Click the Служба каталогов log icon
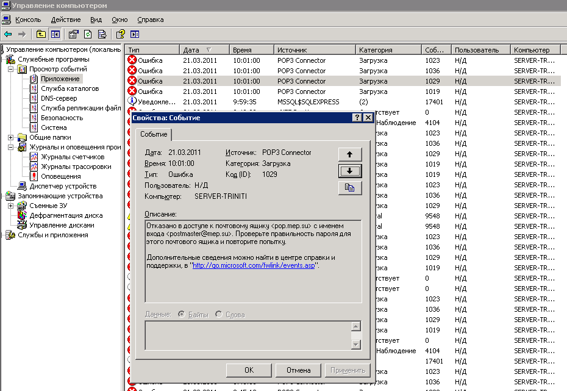Viewport: 567px width, 391px height. point(34,88)
